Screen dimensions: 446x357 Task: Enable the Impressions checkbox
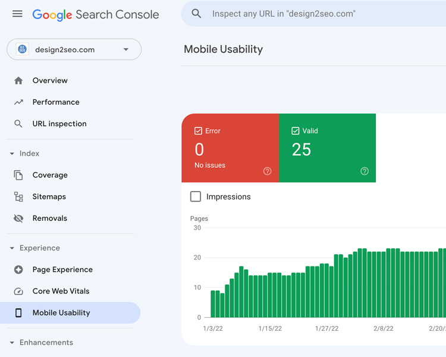[196, 196]
